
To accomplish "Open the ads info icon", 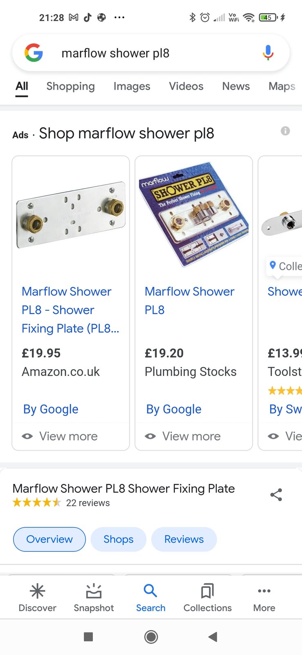I will click(285, 131).
